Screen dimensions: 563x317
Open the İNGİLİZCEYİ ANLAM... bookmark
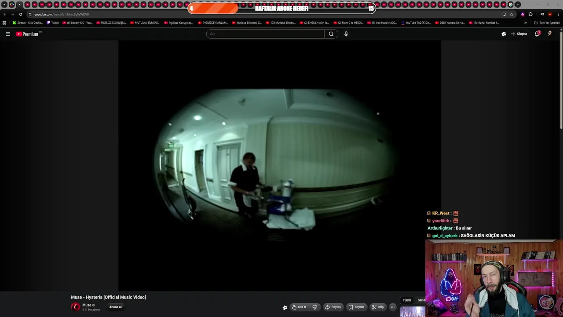[x=213, y=22]
